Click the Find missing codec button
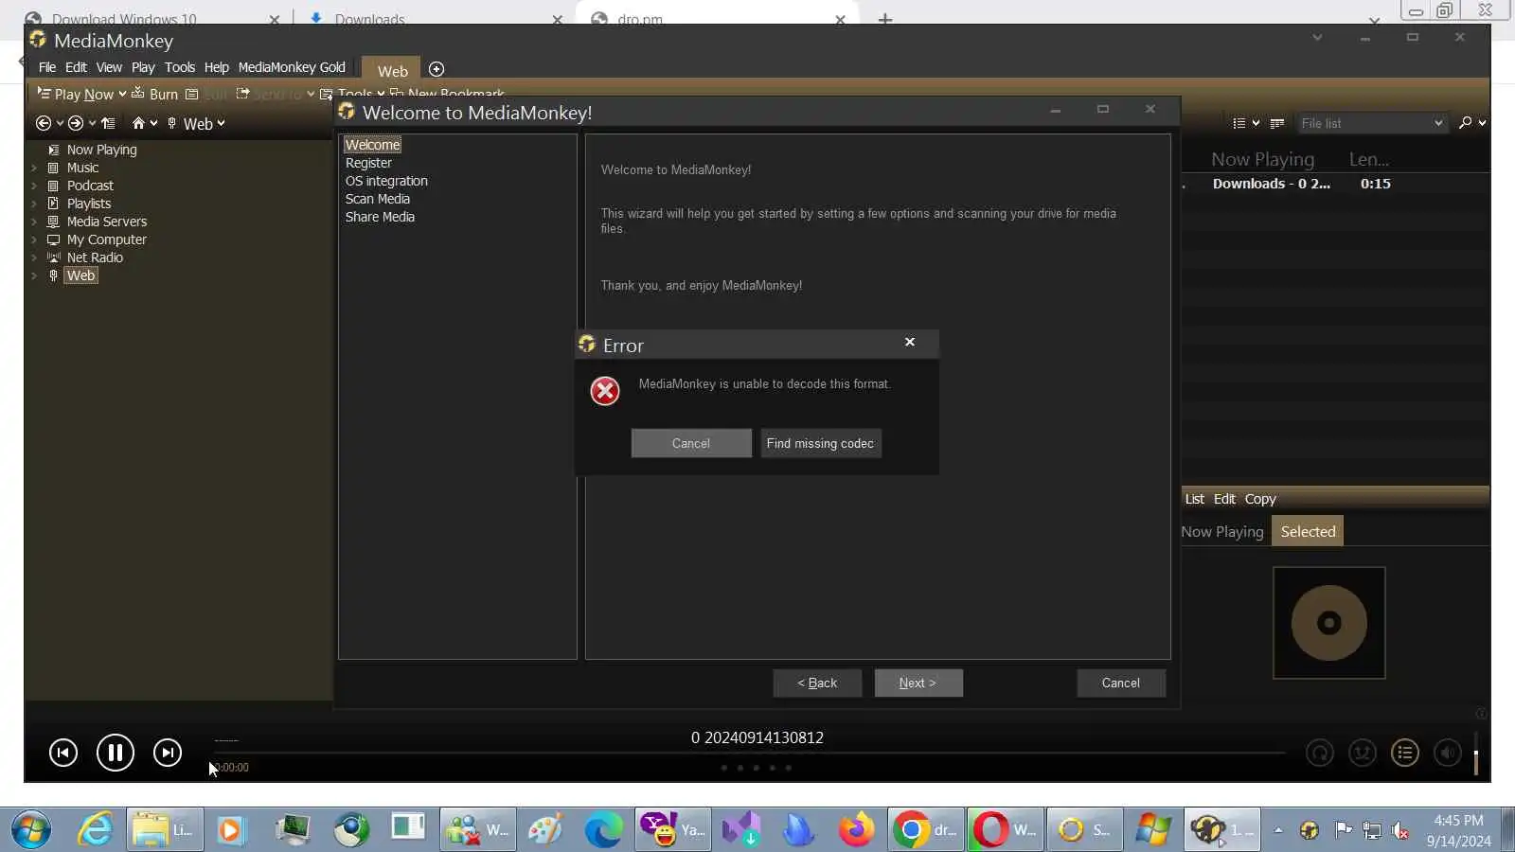Screen dimensions: 1515x852 point(820,443)
